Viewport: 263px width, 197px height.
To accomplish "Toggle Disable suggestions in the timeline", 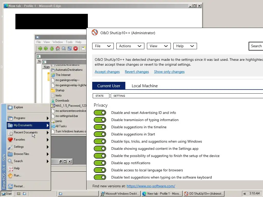I will tap(100, 127).
